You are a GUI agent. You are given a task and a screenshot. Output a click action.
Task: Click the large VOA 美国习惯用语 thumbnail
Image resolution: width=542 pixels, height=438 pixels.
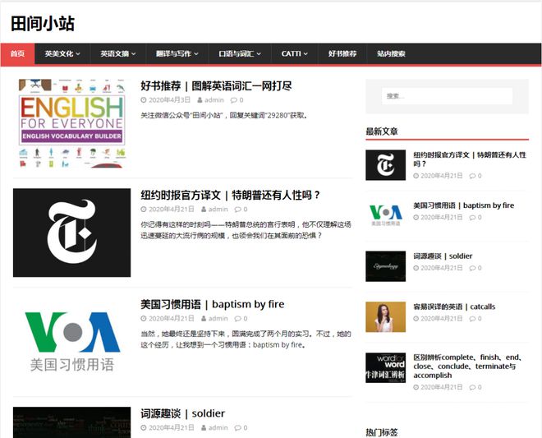click(72, 342)
